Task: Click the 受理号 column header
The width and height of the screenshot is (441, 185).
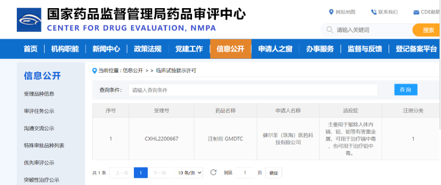Action: (161, 111)
